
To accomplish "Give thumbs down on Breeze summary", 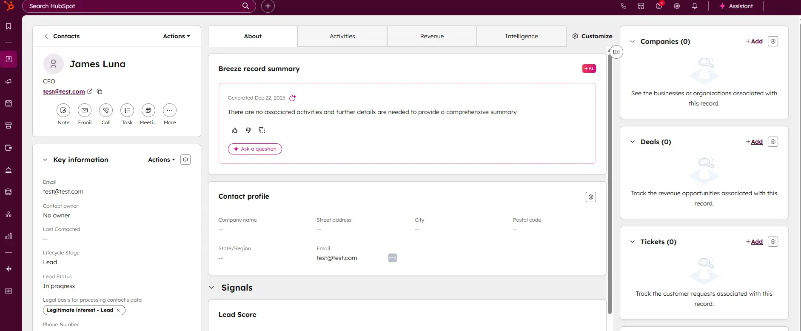I will click(x=248, y=130).
